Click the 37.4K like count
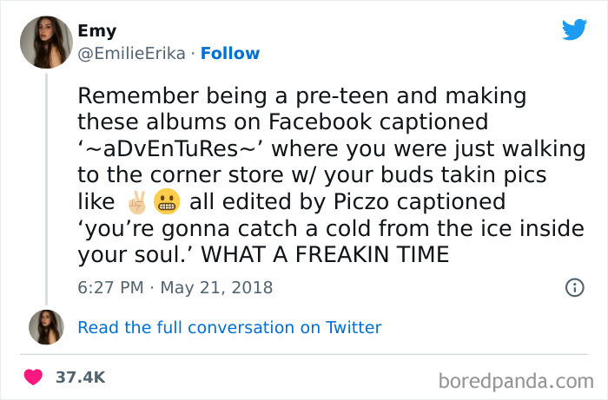Image resolution: width=608 pixels, height=400 pixels. 80,377
